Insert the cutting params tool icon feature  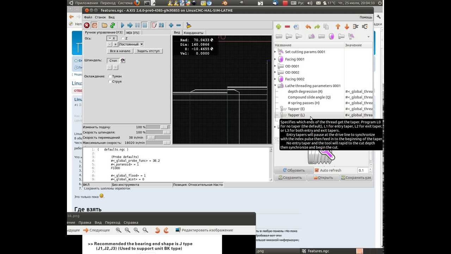[x=351, y=36]
